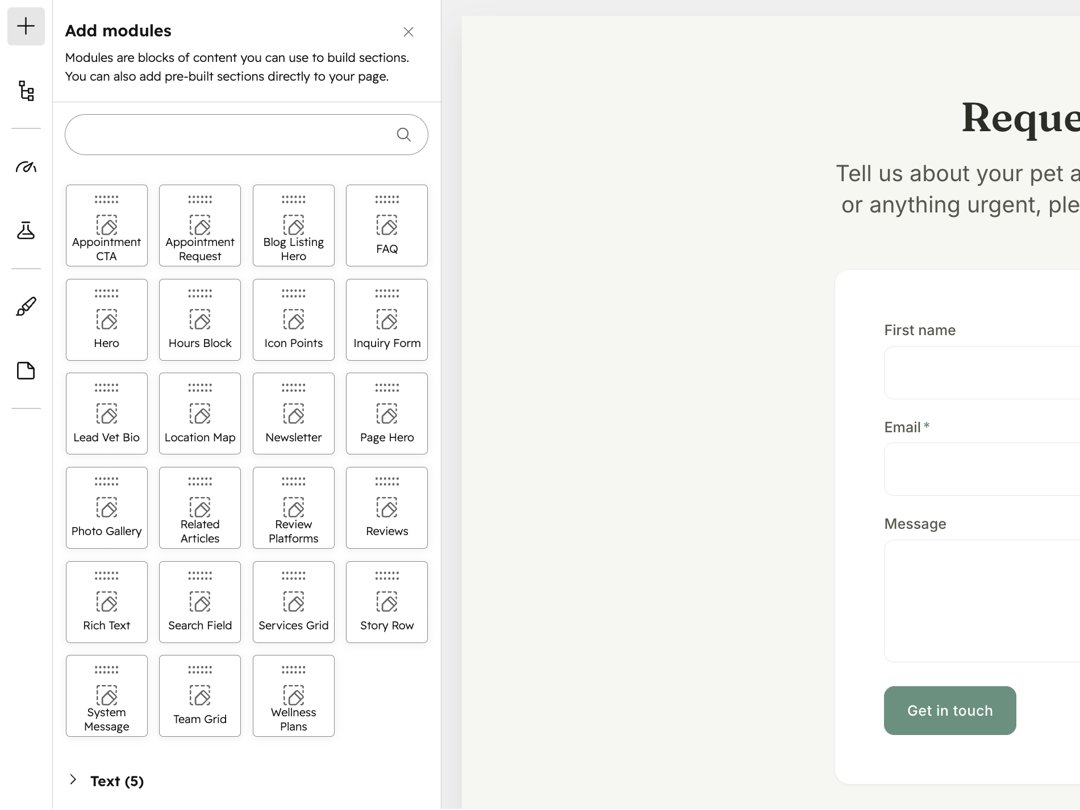Click the module search field

point(247,135)
